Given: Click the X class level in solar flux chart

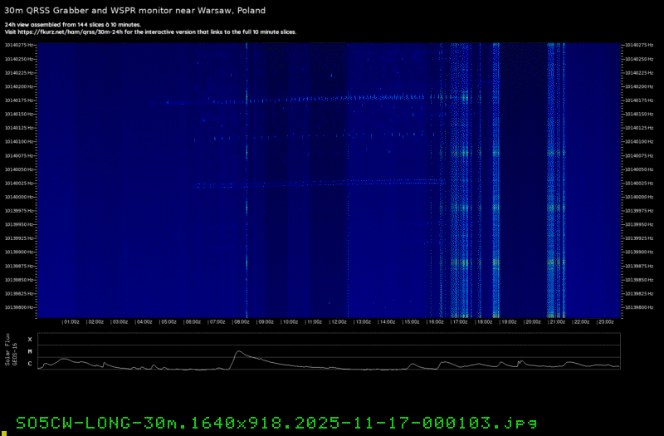Looking at the screenshot, I should (30, 340).
